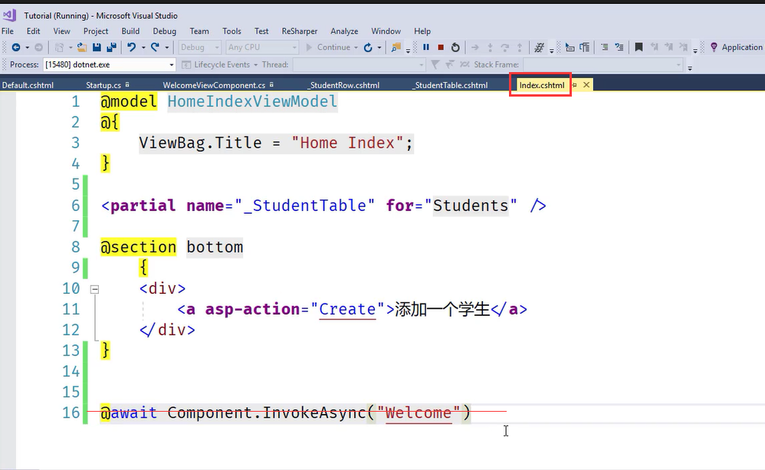Click the Save All icon

(112, 48)
